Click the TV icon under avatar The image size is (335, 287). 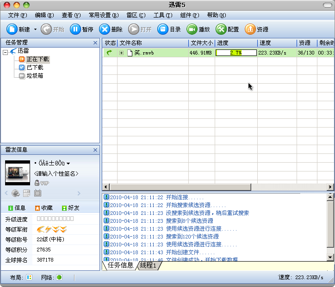click(37, 193)
